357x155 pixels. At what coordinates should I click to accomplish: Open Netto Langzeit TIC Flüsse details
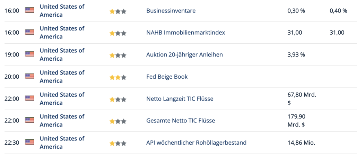(x=180, y=99)
